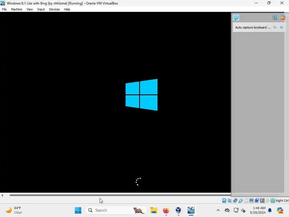Open File Explorer from the taskbar

click(154, 210)
